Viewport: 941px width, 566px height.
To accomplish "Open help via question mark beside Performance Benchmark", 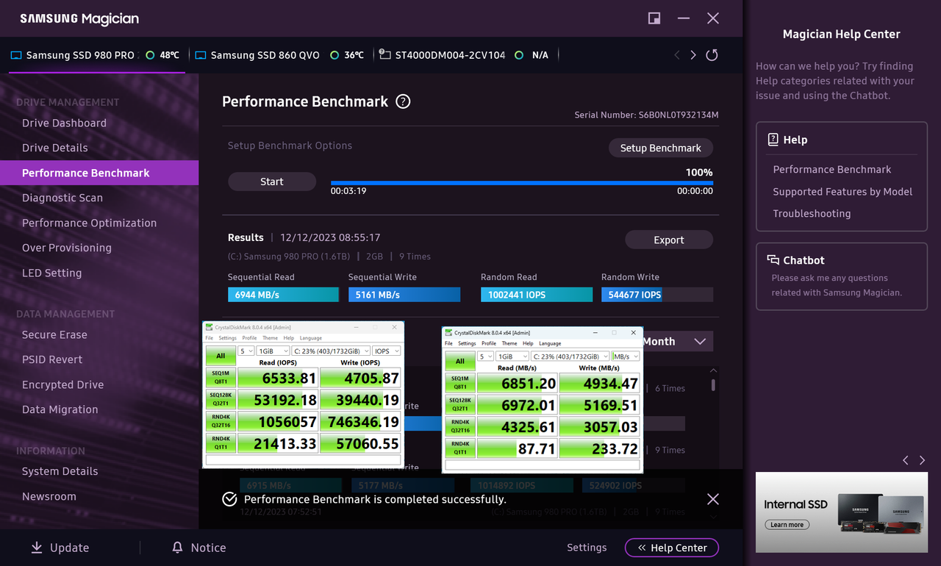I will [402, 101].
